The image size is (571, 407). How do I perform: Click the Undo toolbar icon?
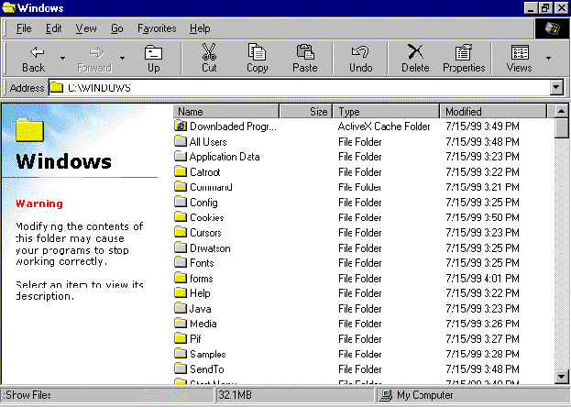[361, 58]
